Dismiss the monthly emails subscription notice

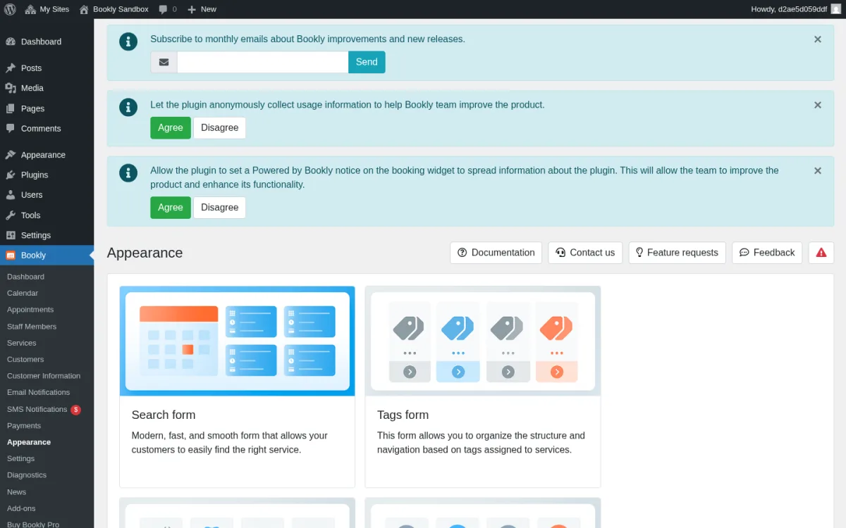[x=818, y=39]
